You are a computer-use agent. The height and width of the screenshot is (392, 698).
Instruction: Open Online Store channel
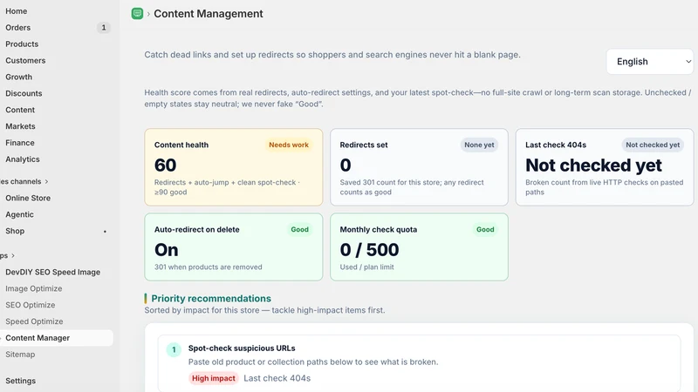(x=28, y=198)
